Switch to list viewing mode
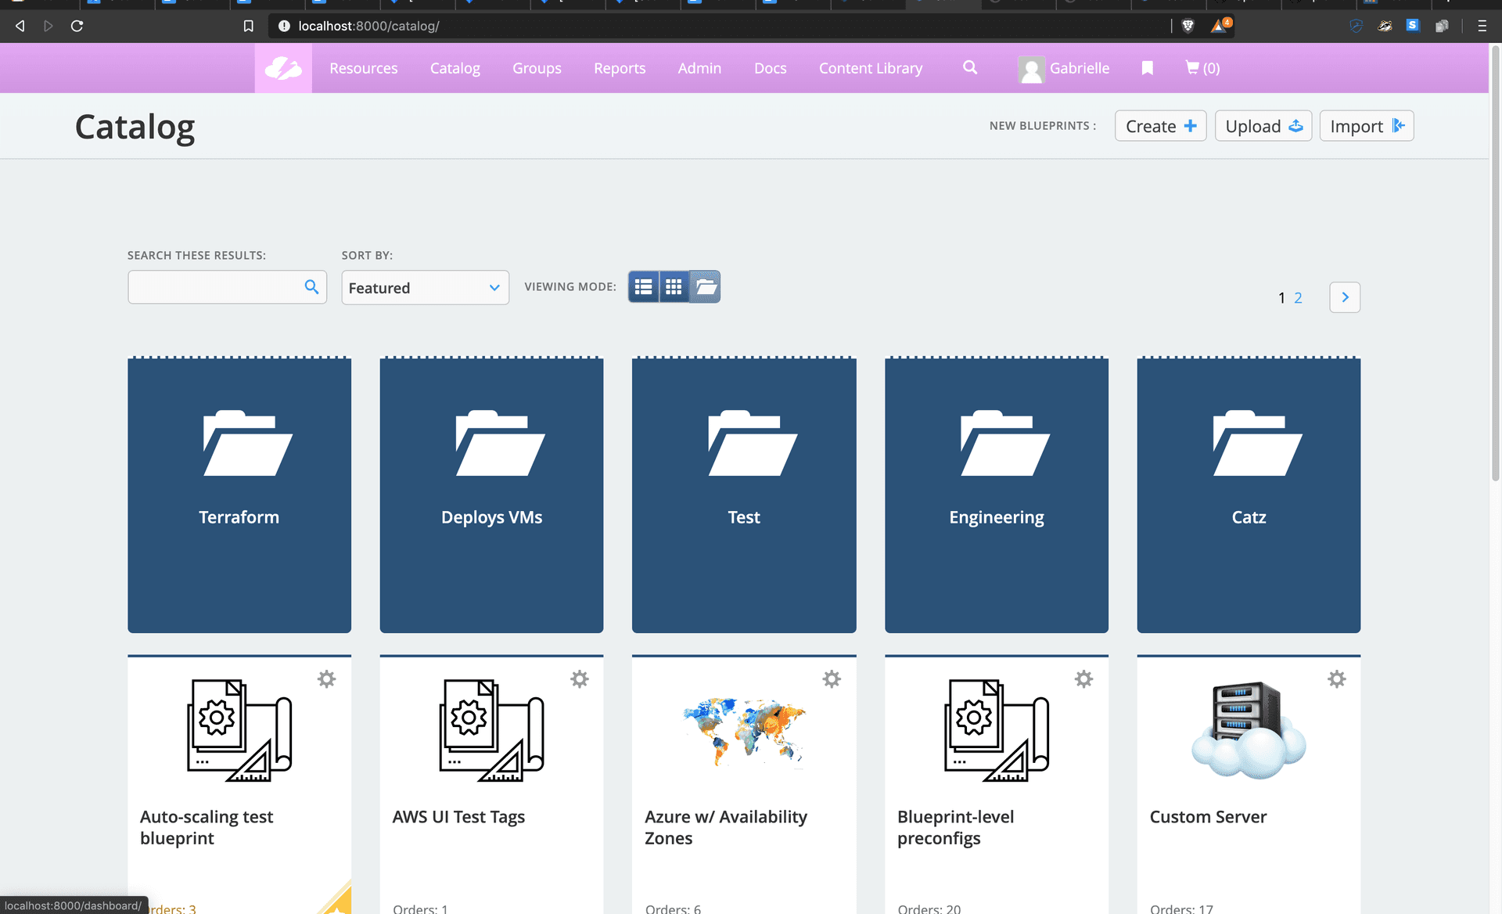 [x=643, y=287]
